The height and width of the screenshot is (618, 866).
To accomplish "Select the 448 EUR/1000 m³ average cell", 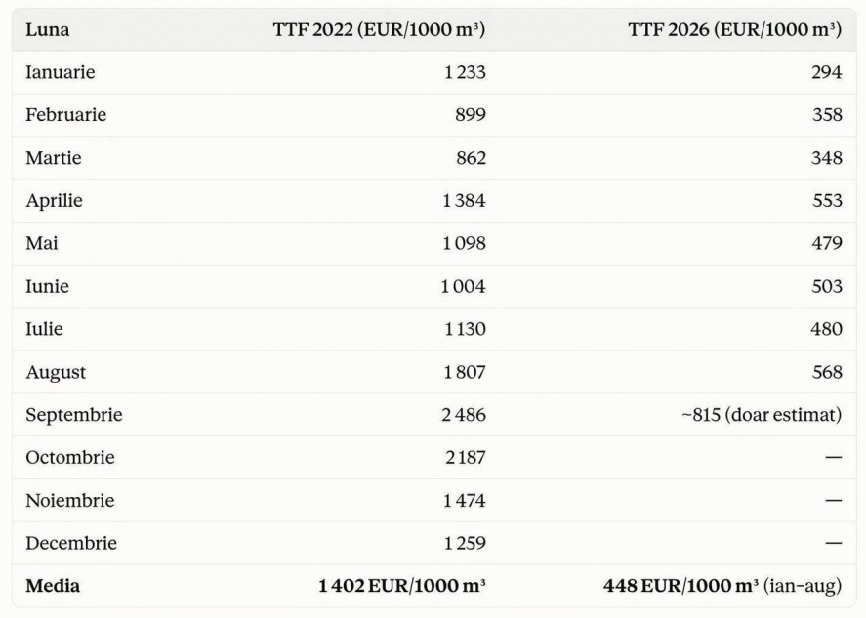I will click(x=722, y=586).
